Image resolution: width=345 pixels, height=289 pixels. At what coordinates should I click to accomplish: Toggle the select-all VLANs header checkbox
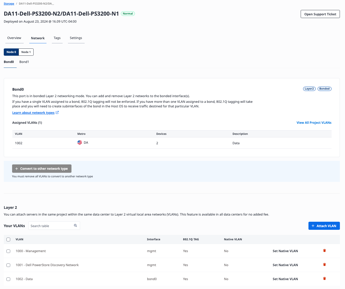click(x=8, y=239)
